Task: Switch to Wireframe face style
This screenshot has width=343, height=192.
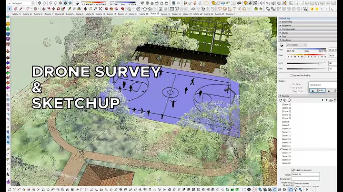Action: pyautogui.click(x=51, y=3)
